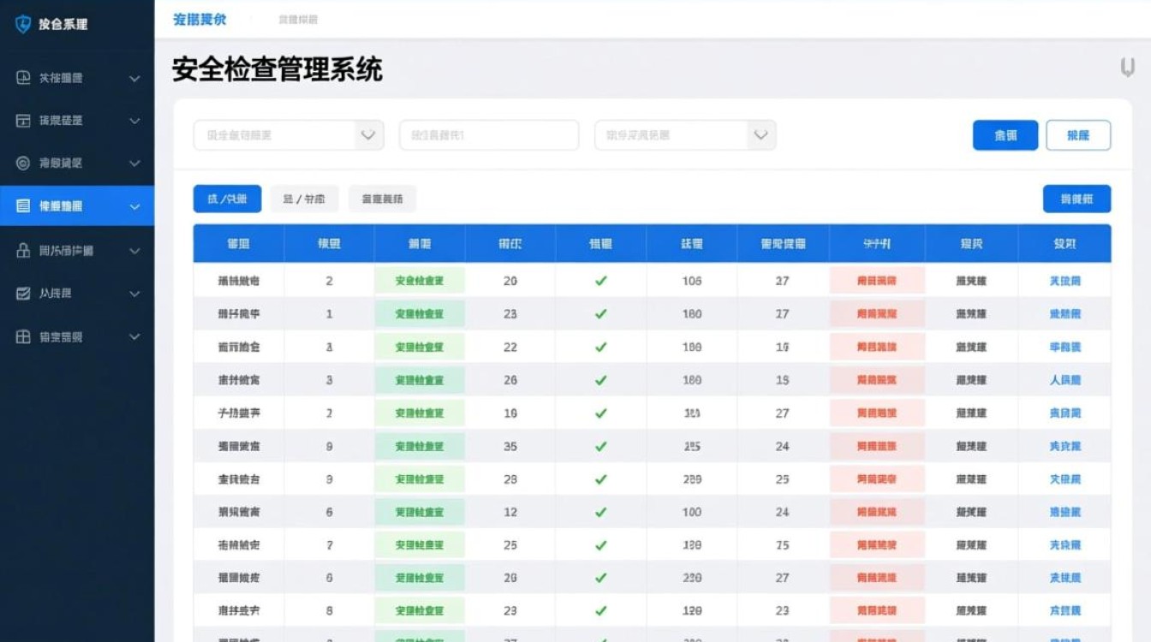Image resolution: width=1151 pixels, height=642 pixels.
Task: Click the circular target icon in the sidebar
Action: click(22, 163)
